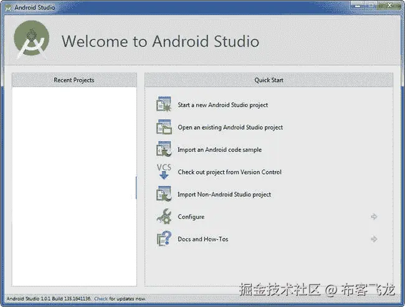Viewport: 405px width, 307px height.
Task: Click the Android Studio title bar icon
Action: point(9,7)
